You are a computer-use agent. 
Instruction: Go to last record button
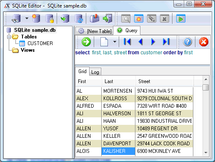click(166, 42)
